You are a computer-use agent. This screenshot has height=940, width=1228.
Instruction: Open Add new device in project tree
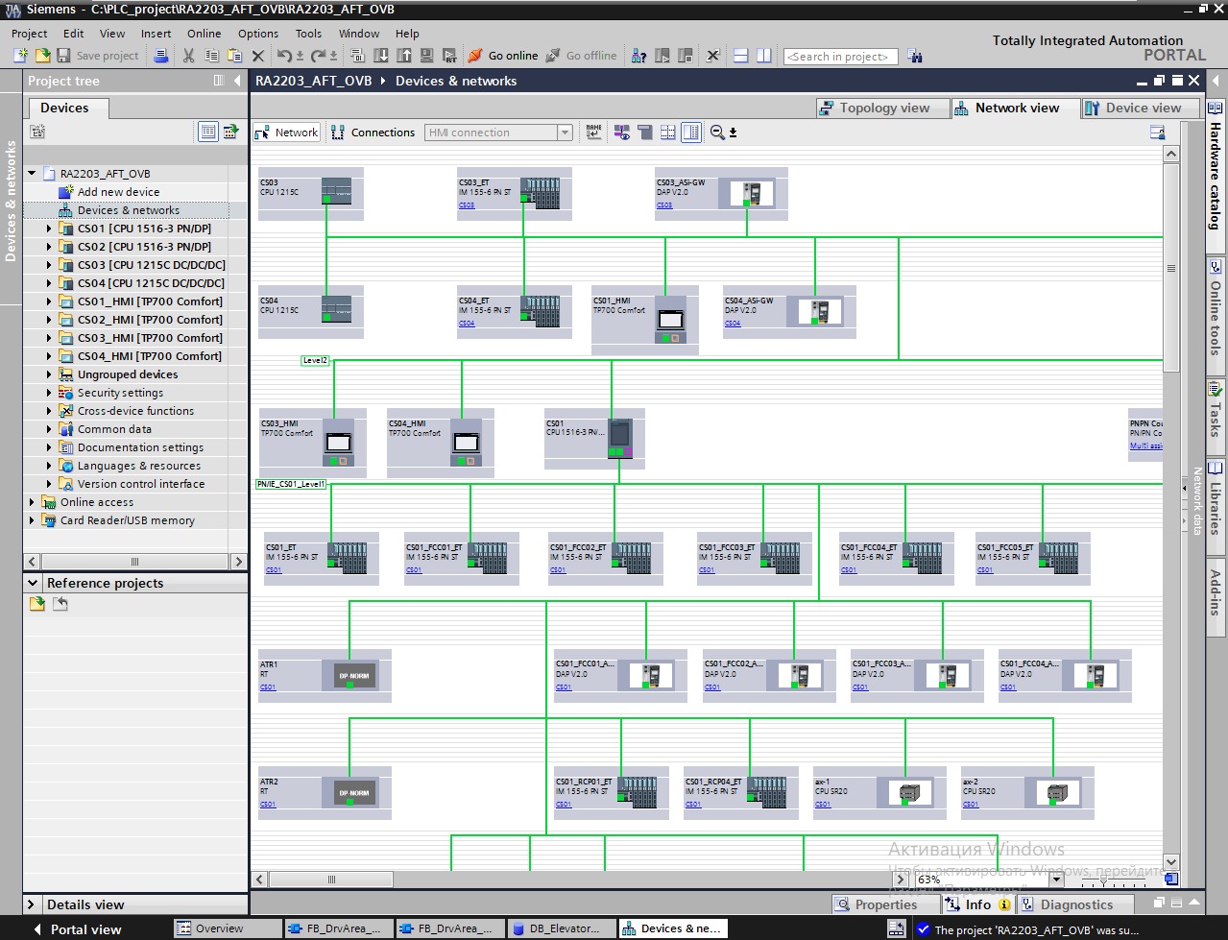[x=118, y=192]
